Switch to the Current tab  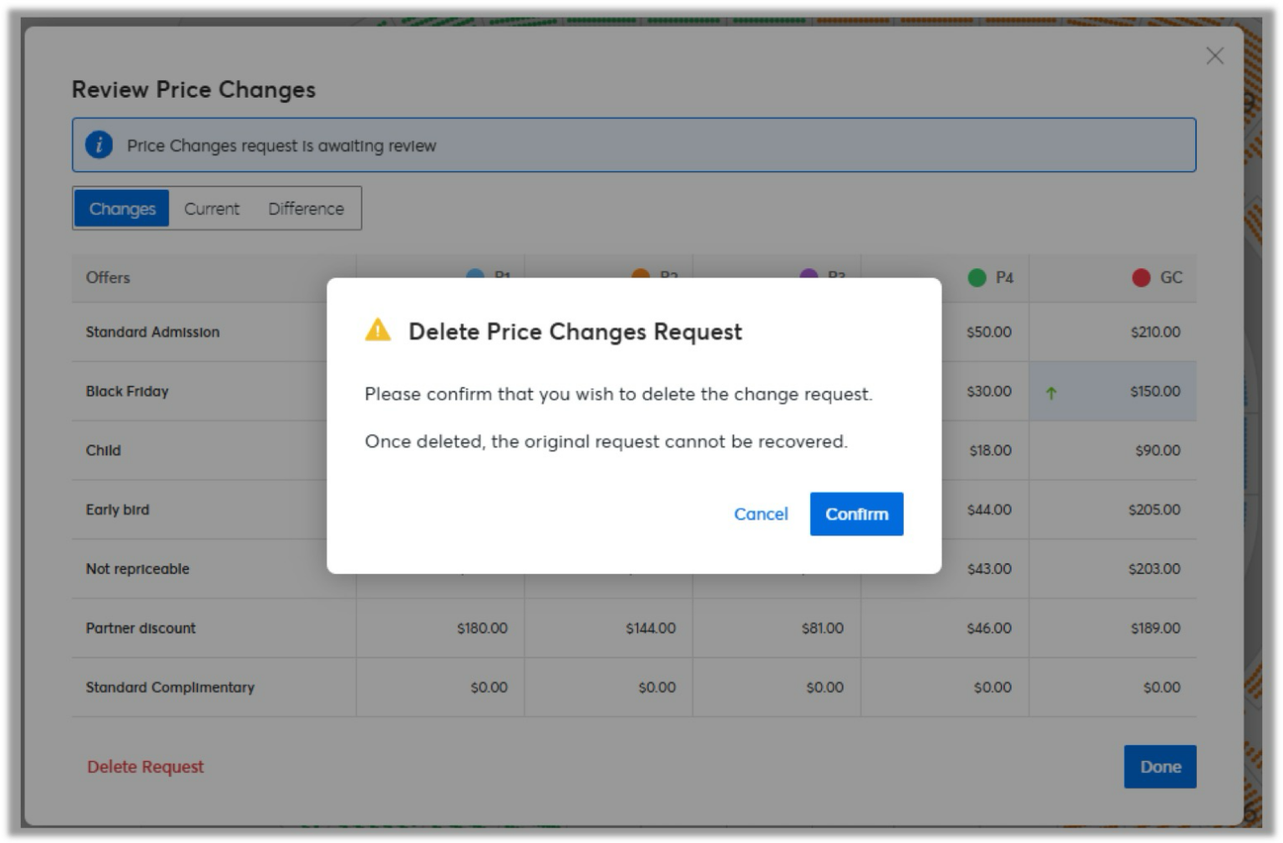211,209
